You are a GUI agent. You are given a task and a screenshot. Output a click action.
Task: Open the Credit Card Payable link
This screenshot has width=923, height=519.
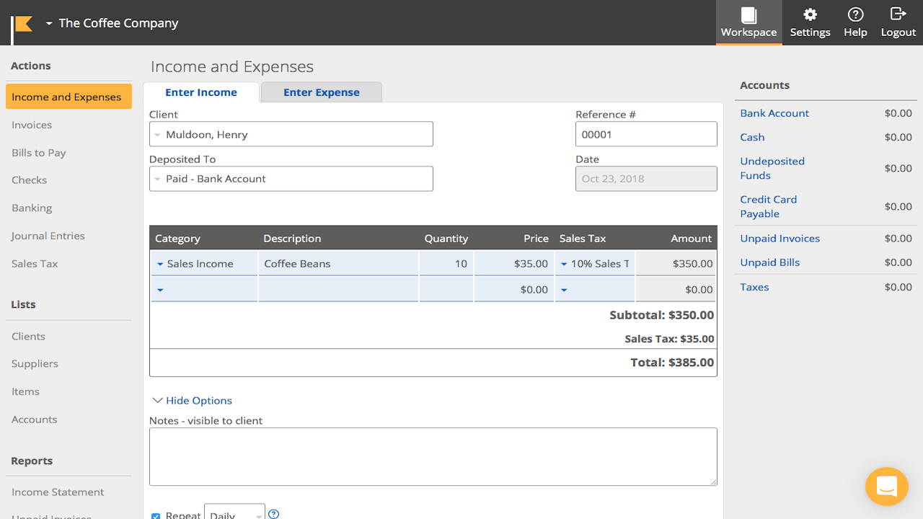click(x=768, y=206)
